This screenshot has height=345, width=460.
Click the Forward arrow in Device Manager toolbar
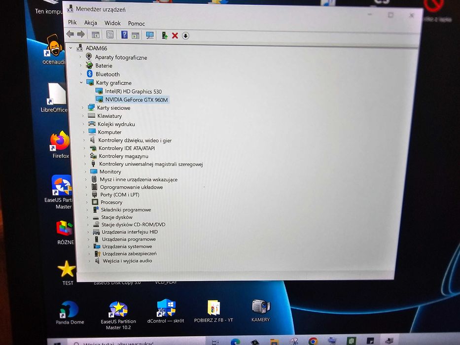tap(81, 34)
